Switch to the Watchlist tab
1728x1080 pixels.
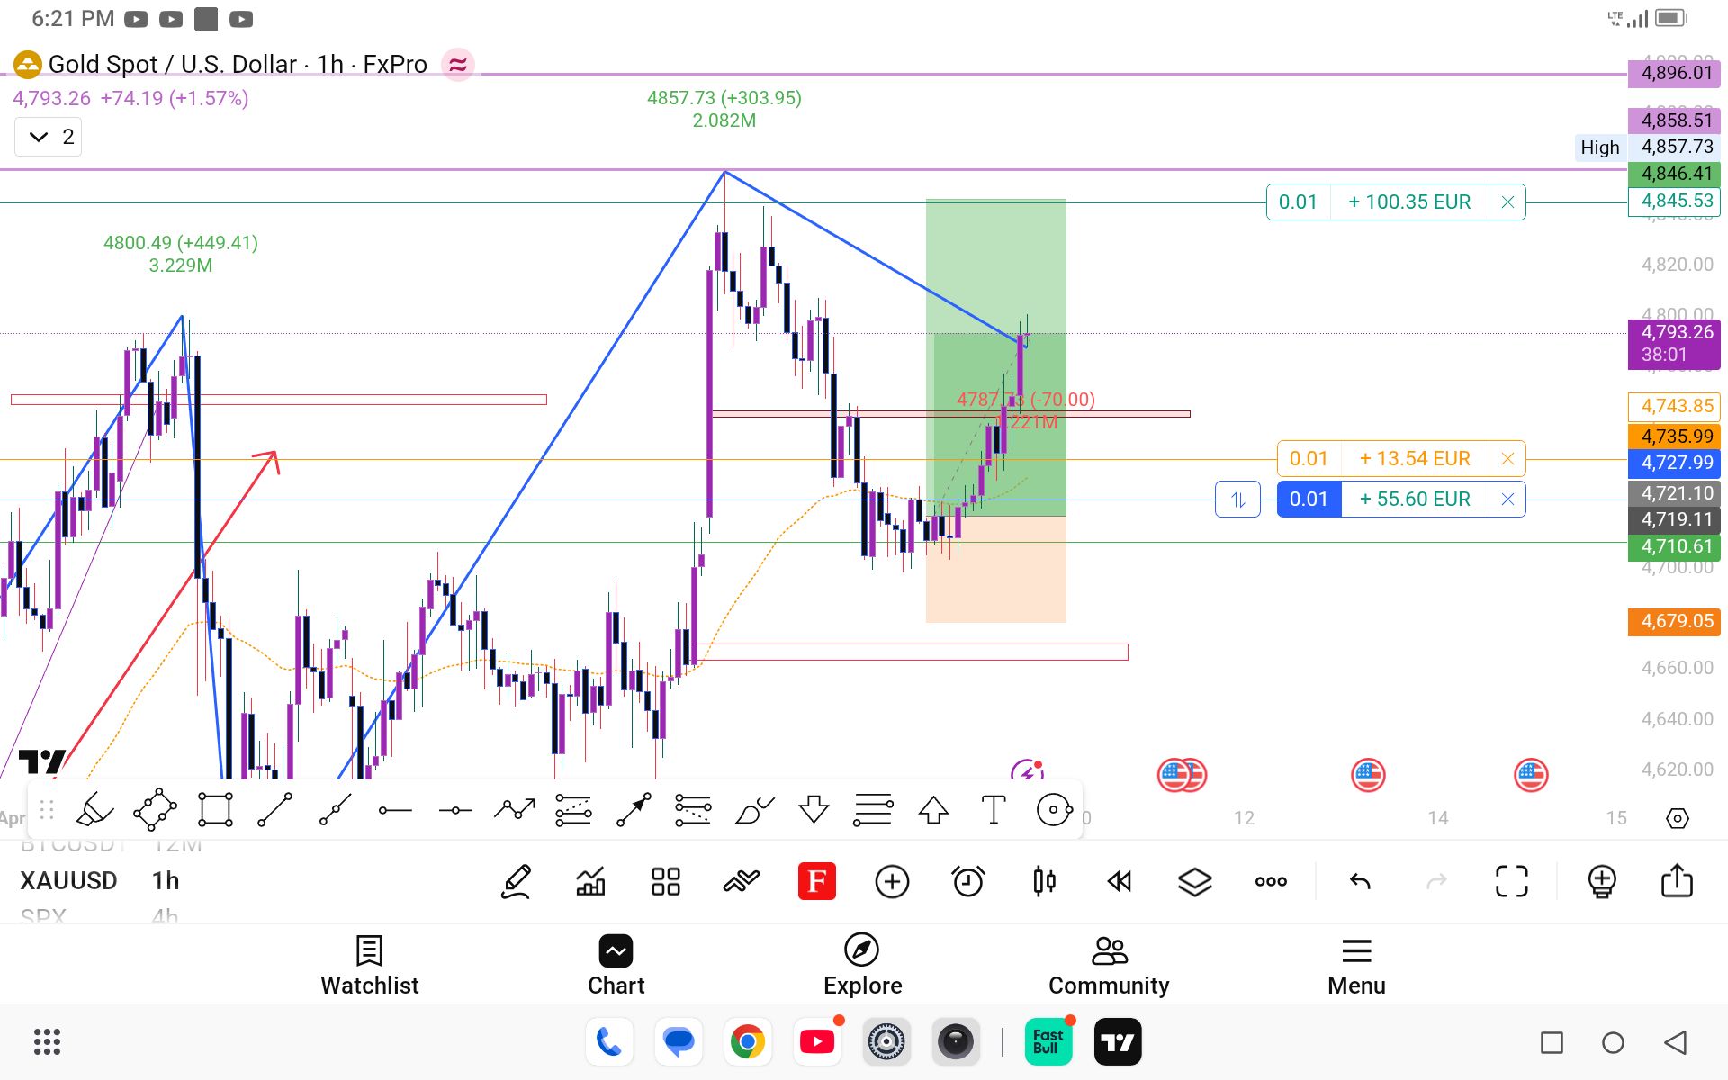tap(369, 965)
